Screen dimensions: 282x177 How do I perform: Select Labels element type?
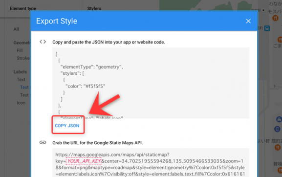[20, 72]
